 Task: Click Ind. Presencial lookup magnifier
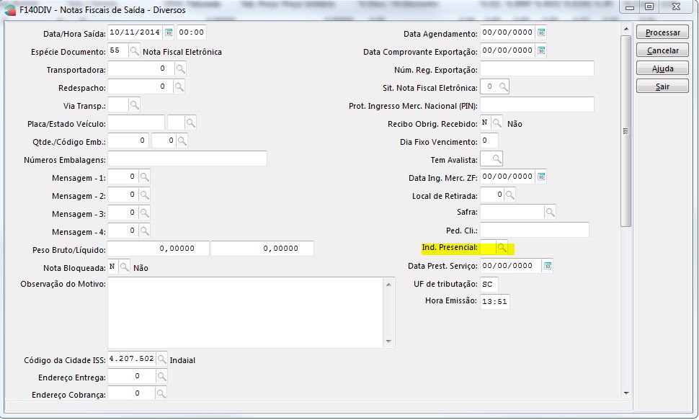(x=502, y=248)
